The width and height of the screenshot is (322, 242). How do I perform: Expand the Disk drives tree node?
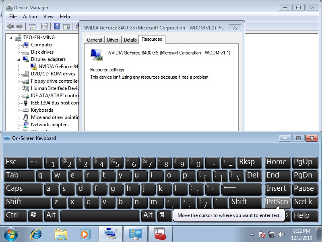pos(19,52)
